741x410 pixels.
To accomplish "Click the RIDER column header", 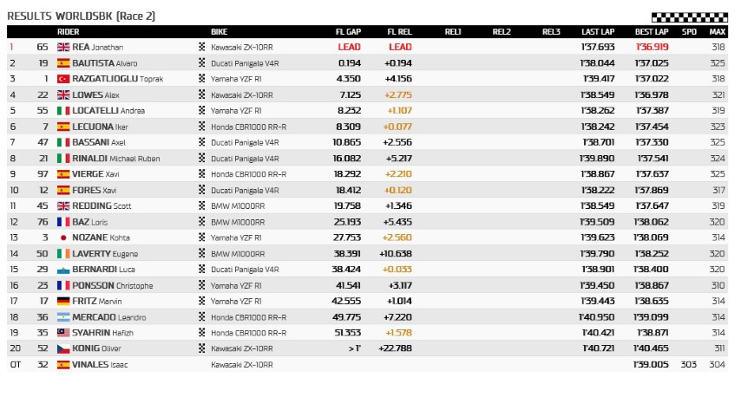I will coord(69,32).
